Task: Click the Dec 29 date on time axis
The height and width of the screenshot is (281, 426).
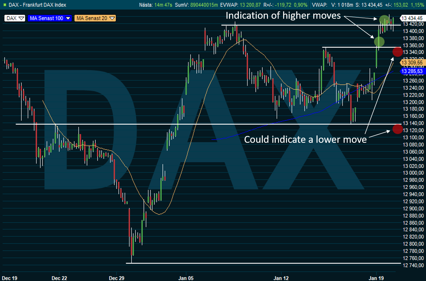Action: [x=116, y=278]
